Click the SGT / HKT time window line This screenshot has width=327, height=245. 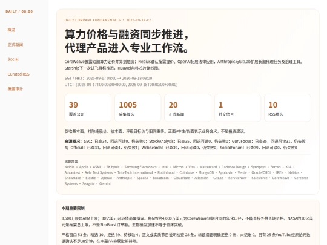[x=108, y=78]
